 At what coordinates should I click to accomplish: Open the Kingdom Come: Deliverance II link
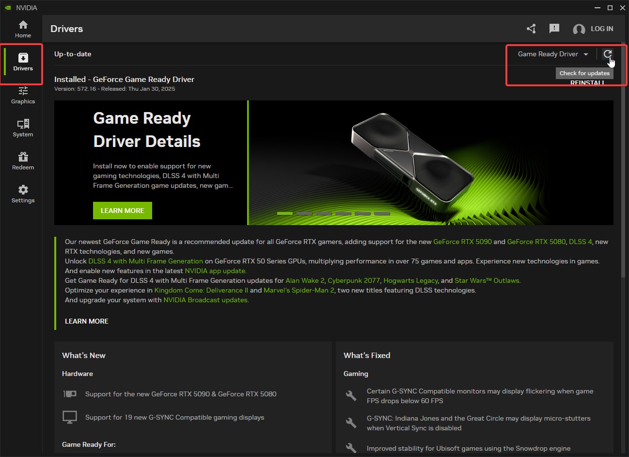201,290
